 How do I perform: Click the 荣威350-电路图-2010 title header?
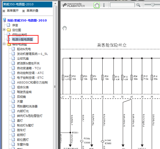click(27, 5)
